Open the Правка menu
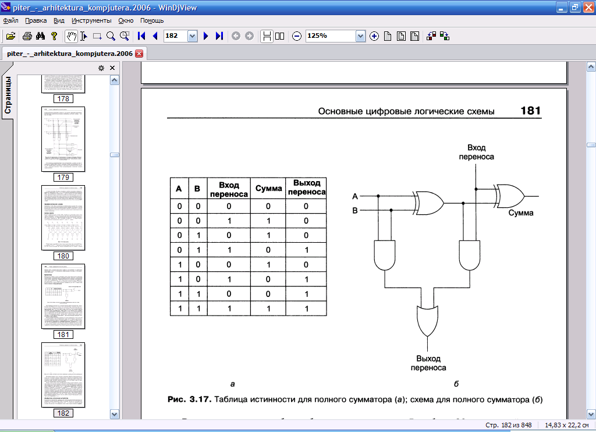Screen dimensions: 596x432 point(36,20)
